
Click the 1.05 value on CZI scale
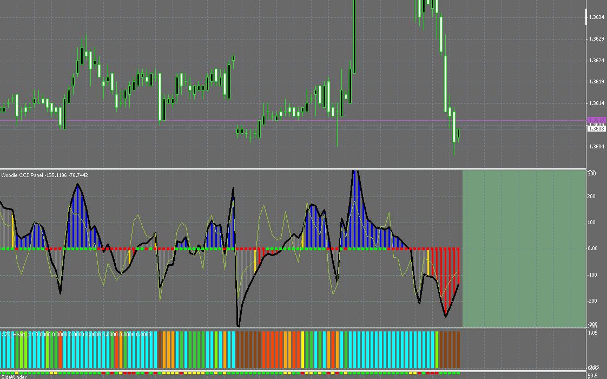point(593,333)
